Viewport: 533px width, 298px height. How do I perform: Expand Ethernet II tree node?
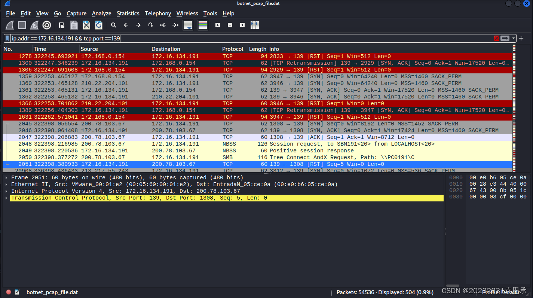tap(7, 184)
